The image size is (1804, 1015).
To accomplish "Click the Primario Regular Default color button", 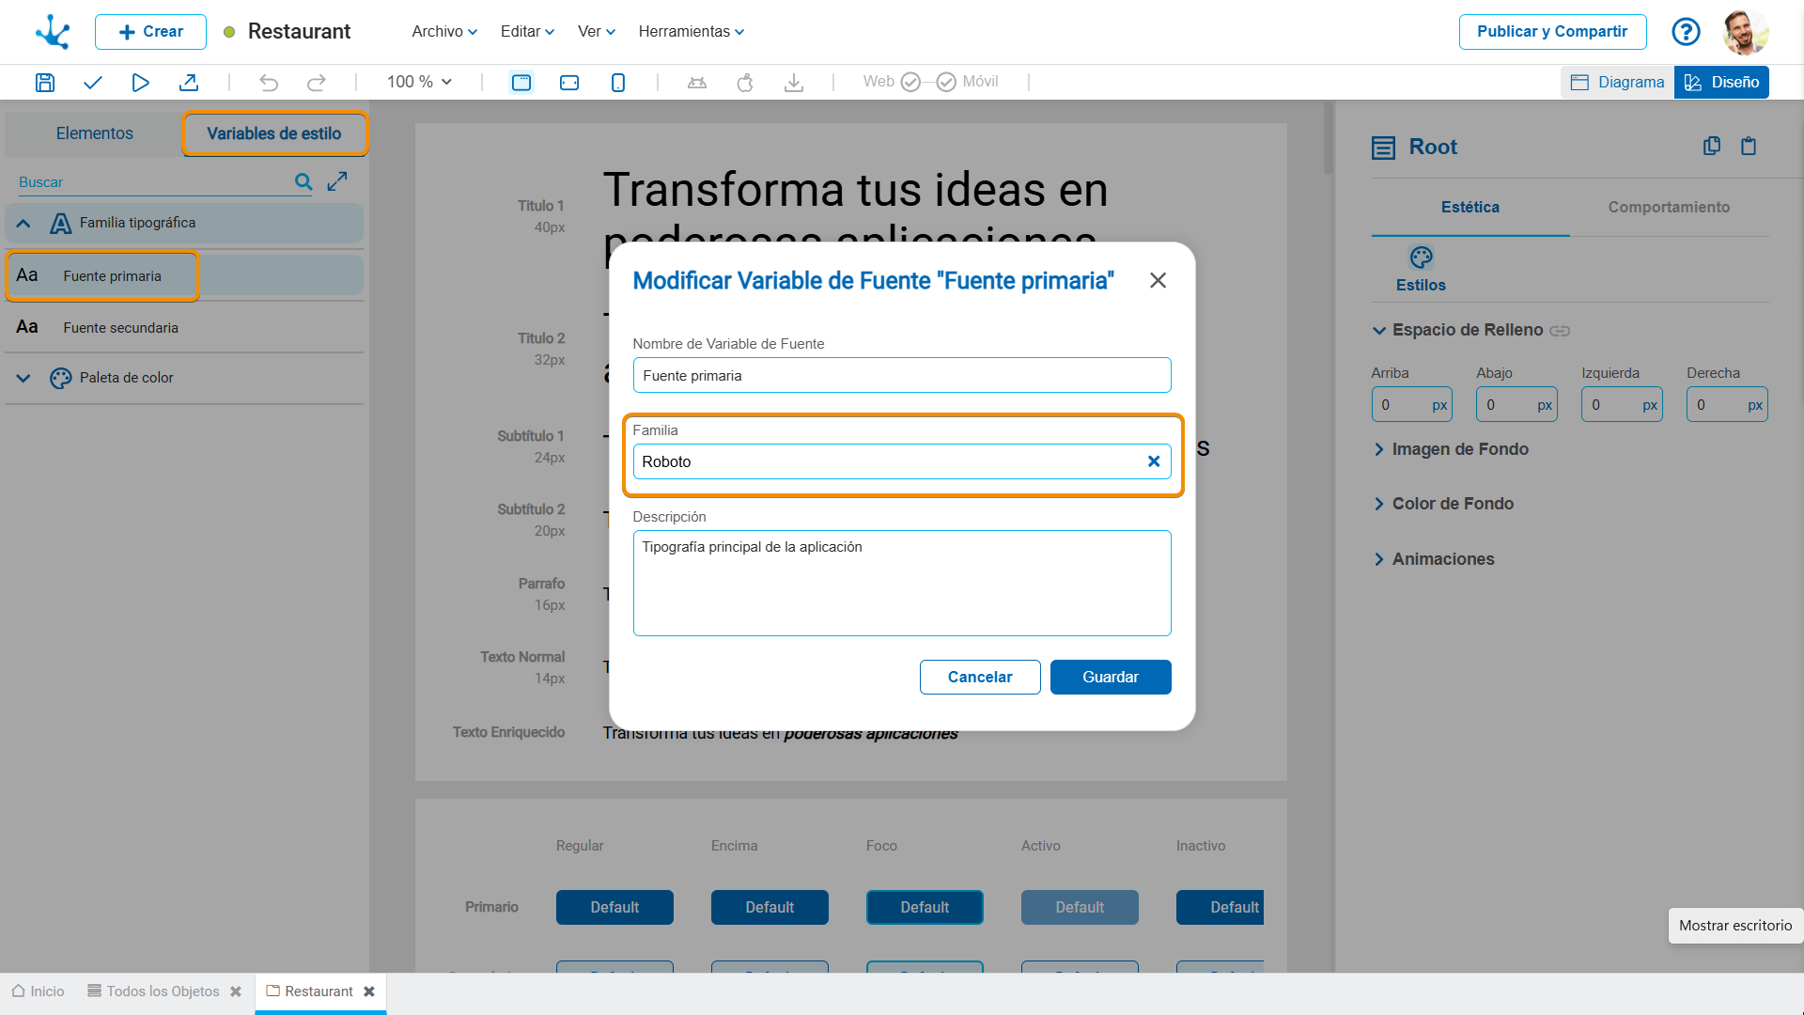I will pos(614,907).
